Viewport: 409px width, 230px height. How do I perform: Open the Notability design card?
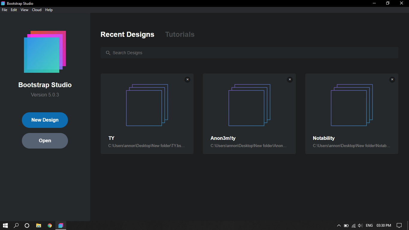tap(352, 114)
